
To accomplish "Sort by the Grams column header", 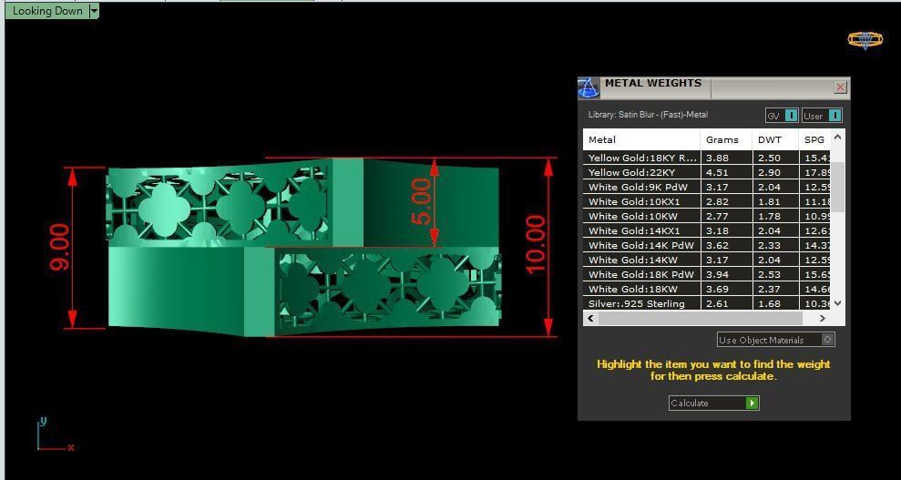I will pos(726,139).
